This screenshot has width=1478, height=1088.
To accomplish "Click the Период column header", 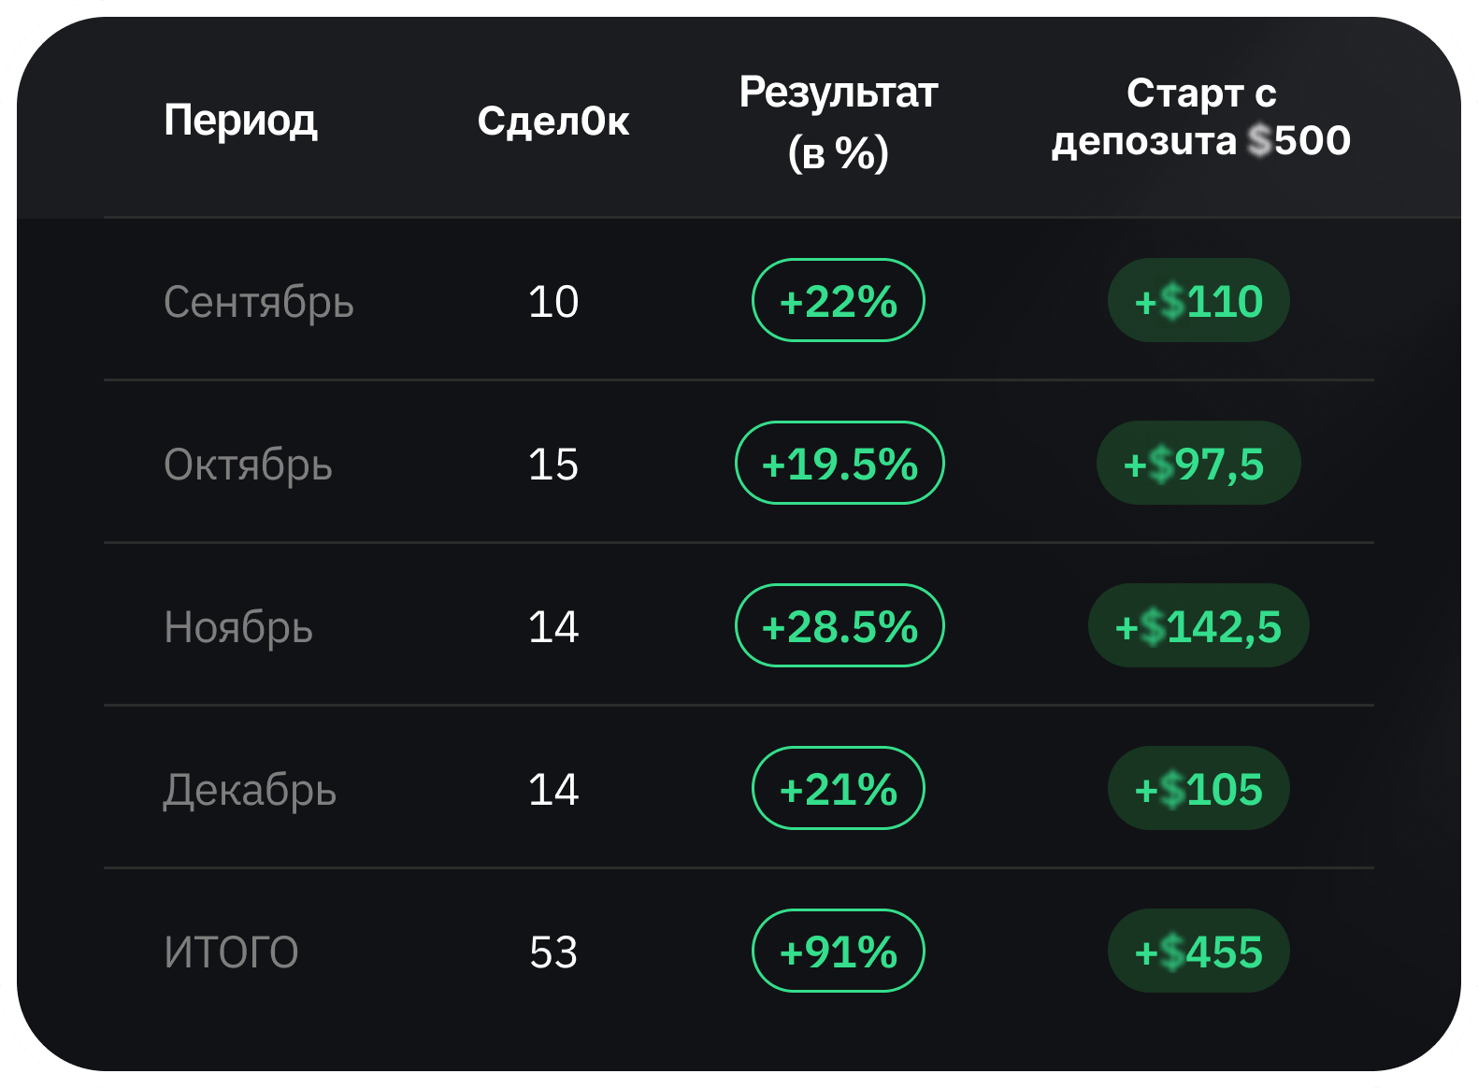I will pos(240,120).
